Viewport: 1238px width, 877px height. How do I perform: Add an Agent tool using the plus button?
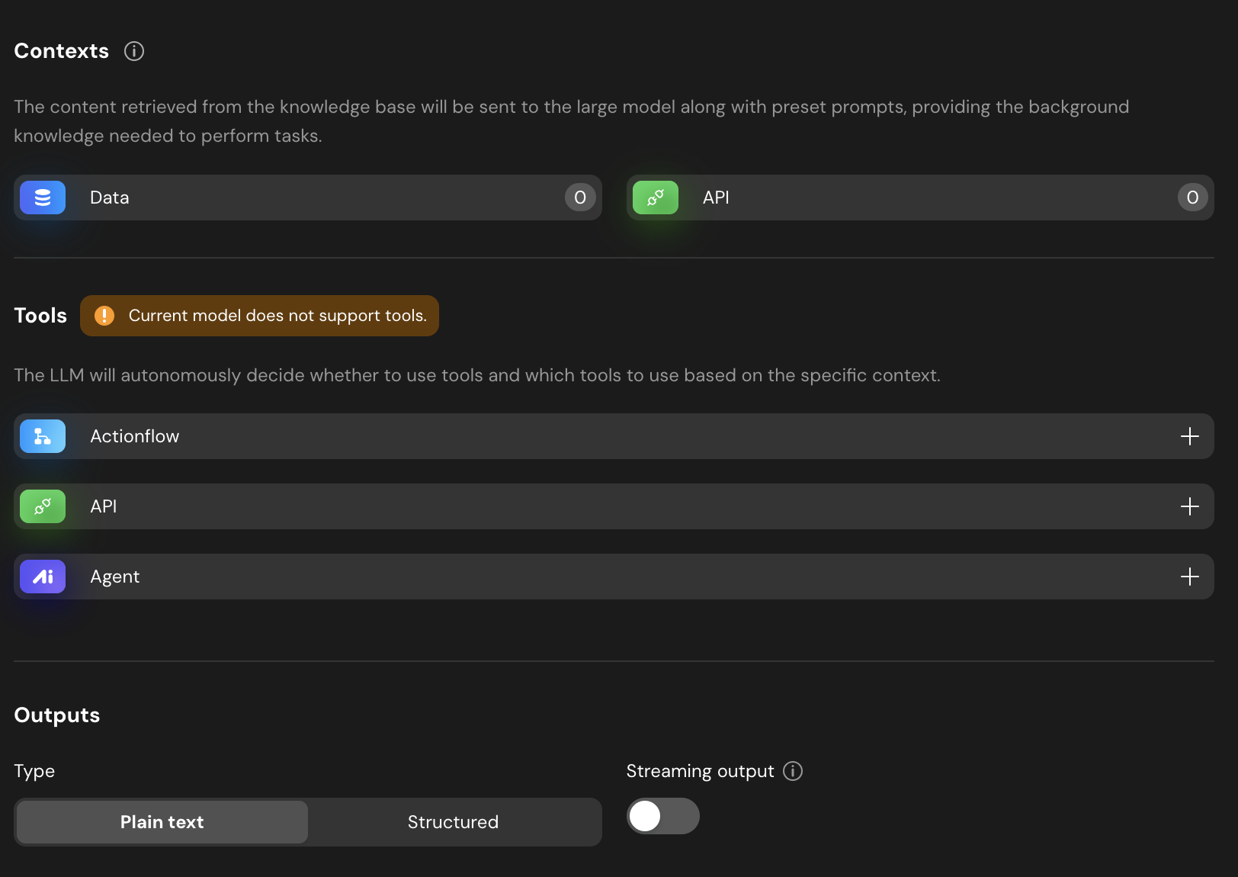(1189, 577)
